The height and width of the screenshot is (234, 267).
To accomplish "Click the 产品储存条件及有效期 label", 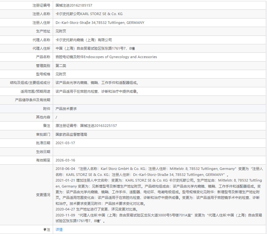I will (33, 100).
